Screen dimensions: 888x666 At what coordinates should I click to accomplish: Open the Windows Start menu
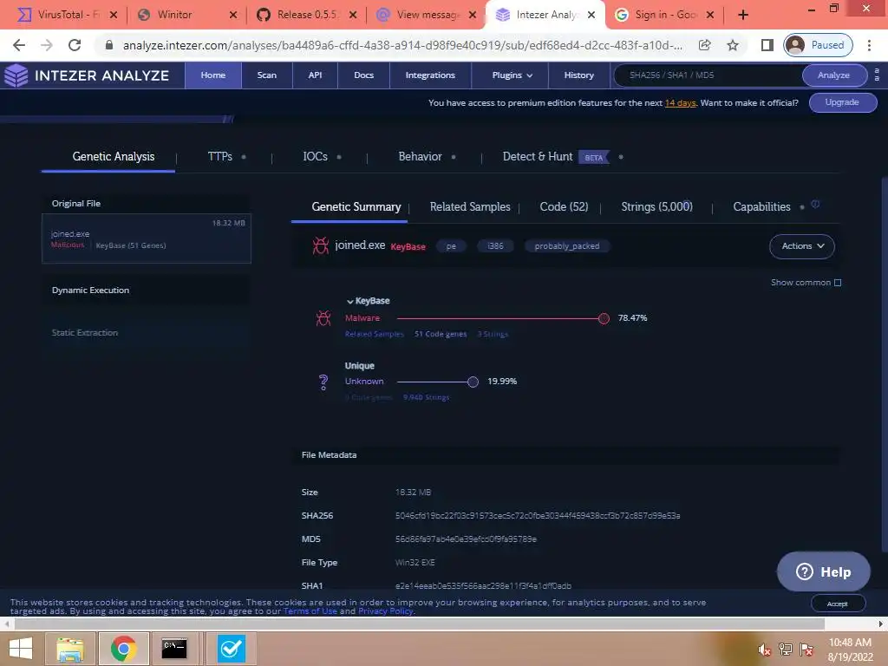(x=21, y=649)
